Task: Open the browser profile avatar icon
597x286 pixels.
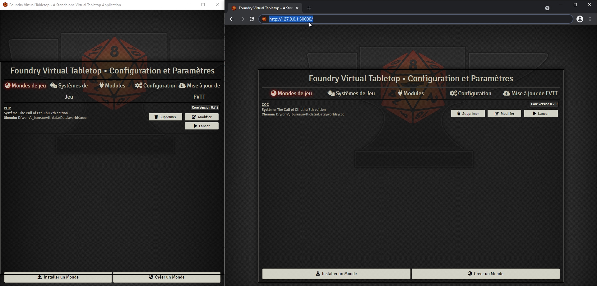Action: point(580,19)
